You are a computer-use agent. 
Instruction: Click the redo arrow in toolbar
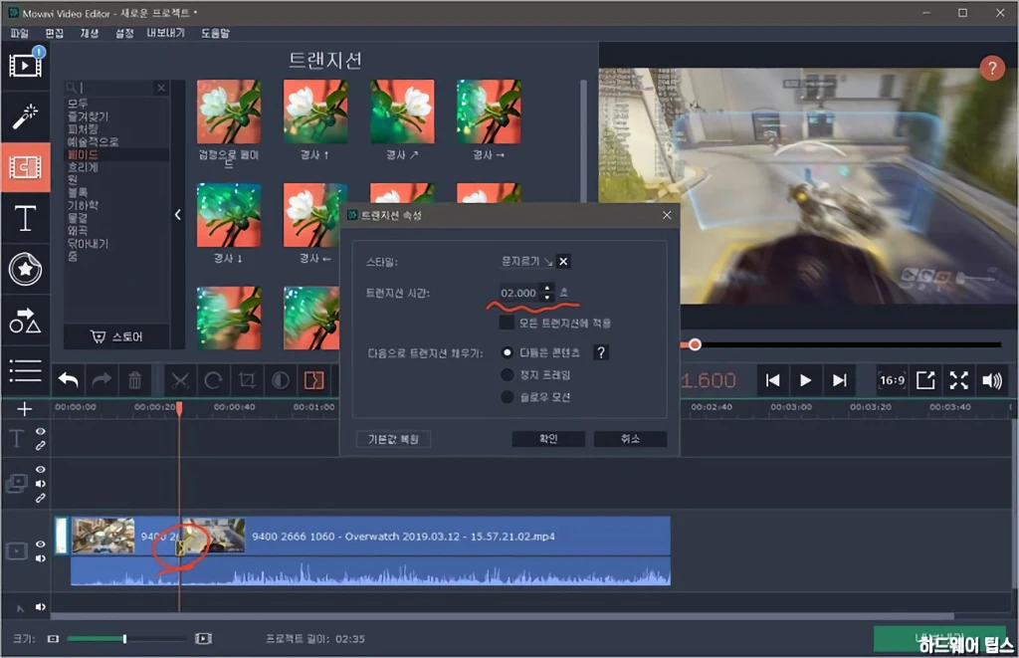102,379
